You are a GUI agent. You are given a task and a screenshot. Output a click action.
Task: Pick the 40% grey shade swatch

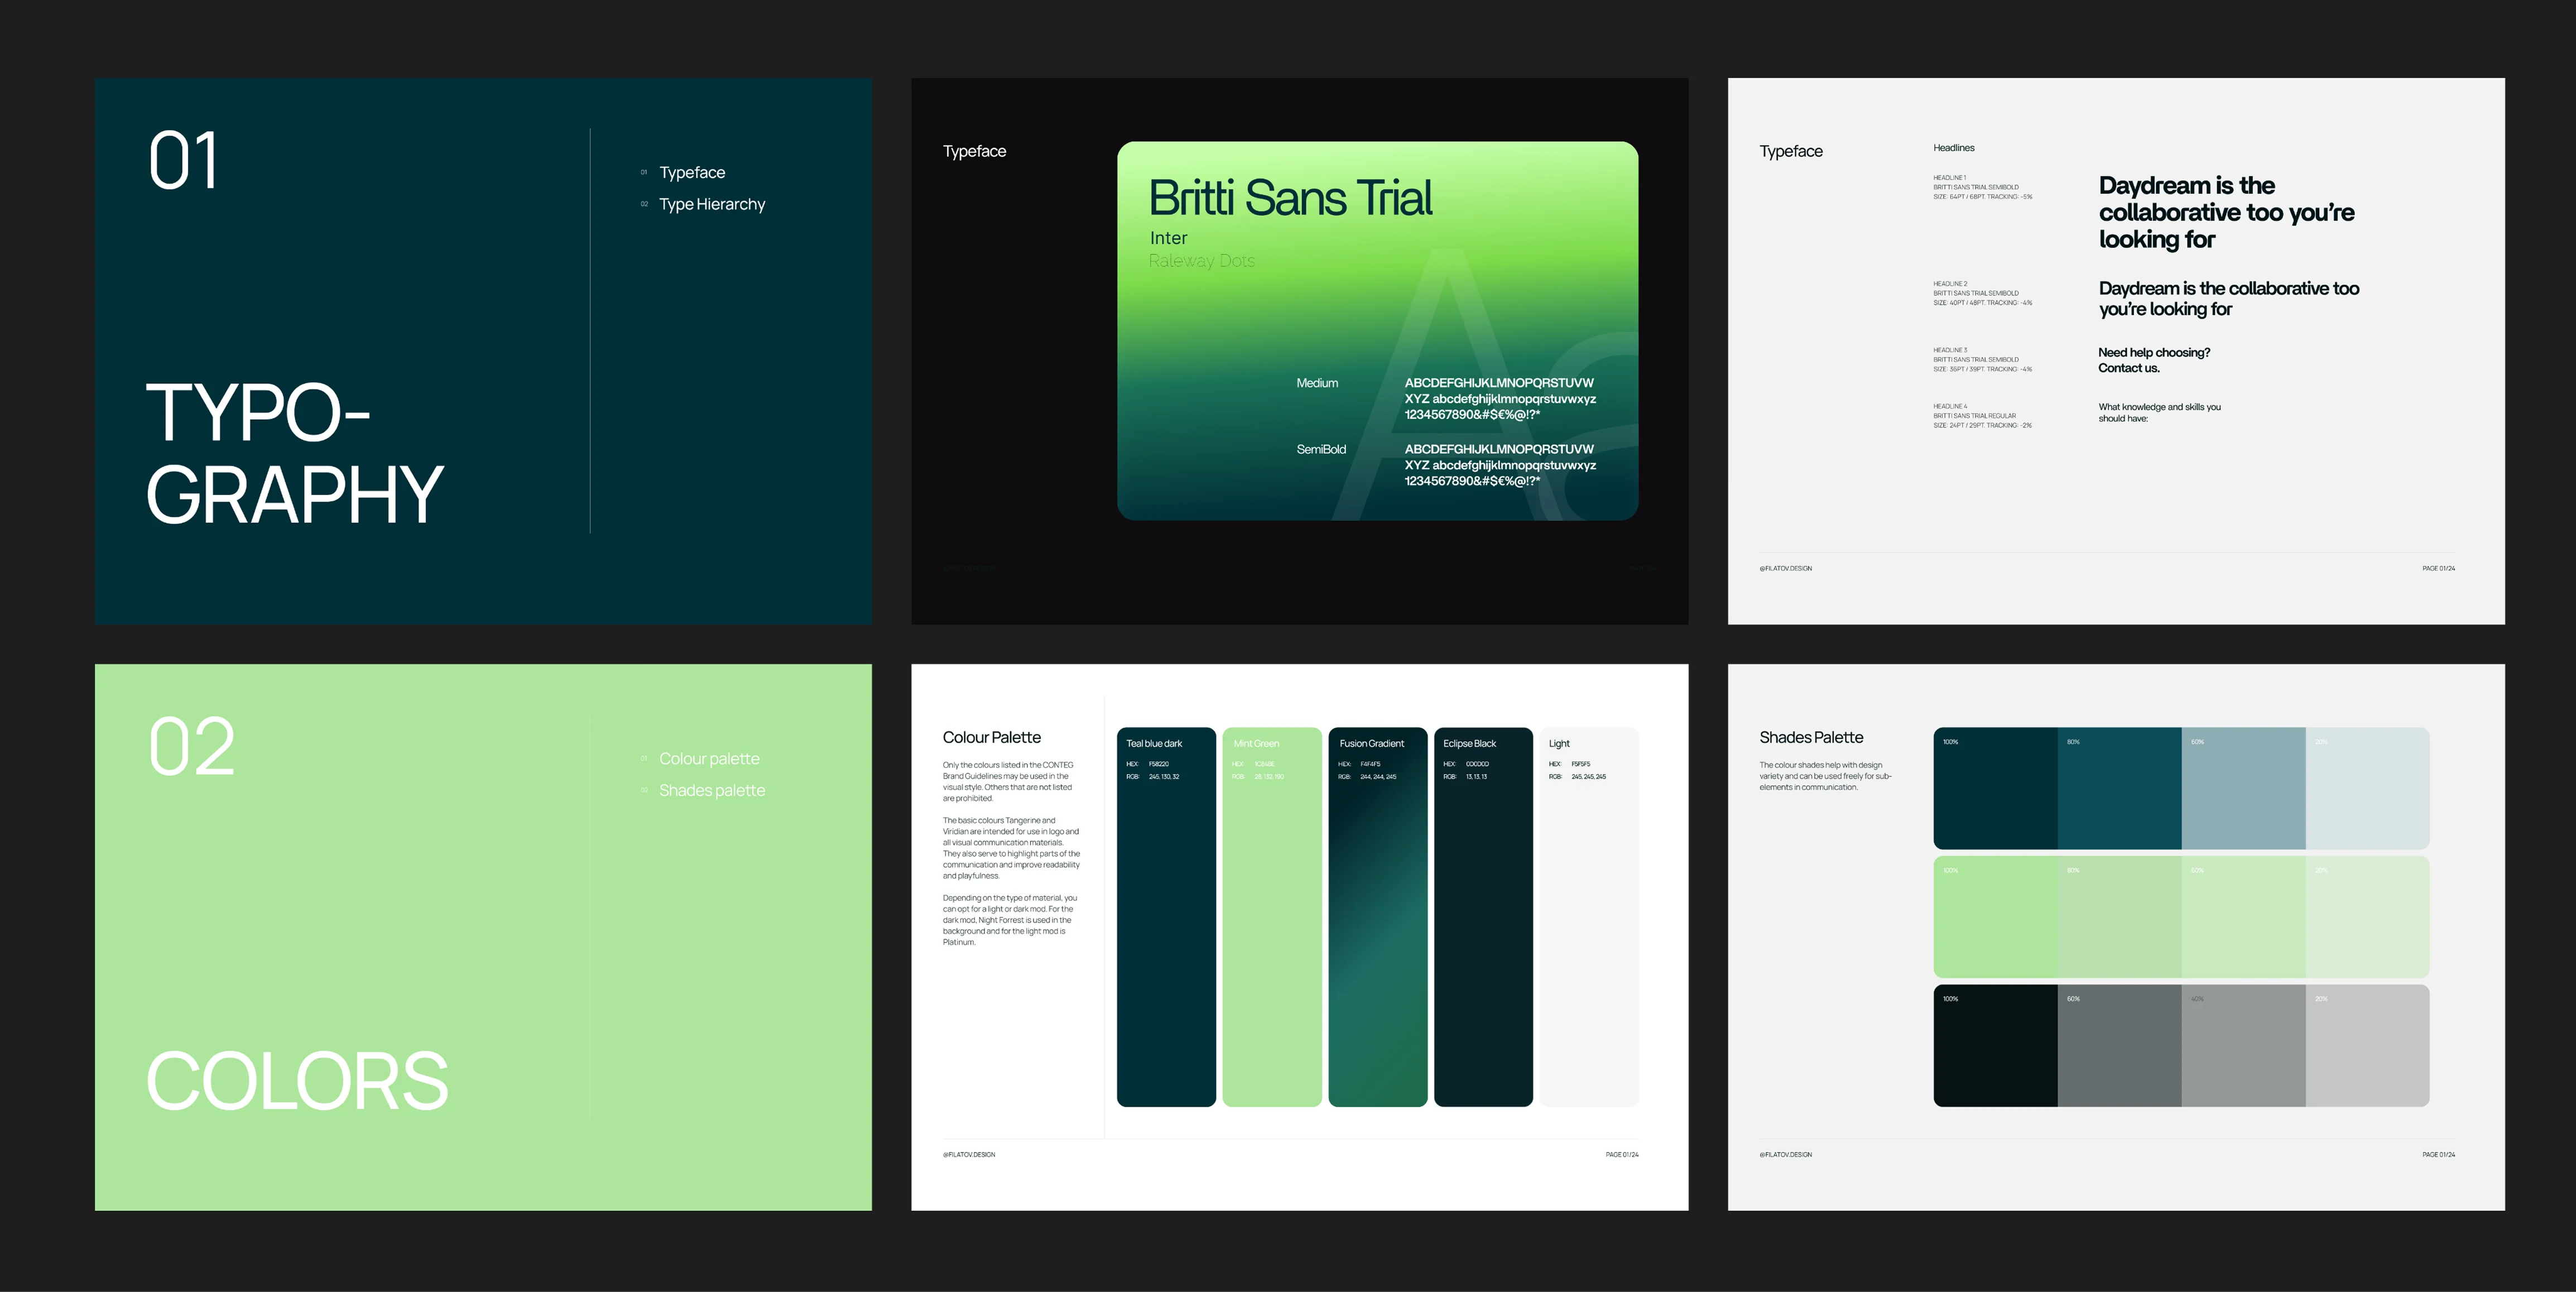click(2243, 1045)
